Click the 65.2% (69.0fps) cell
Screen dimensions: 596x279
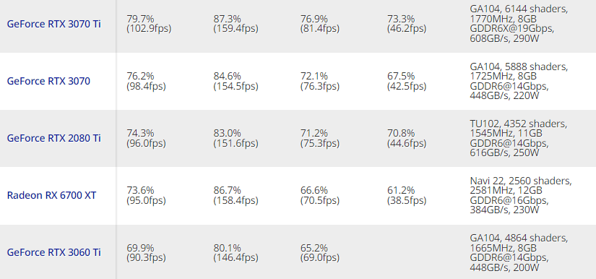pyautogui.click(x=320, y=252)
